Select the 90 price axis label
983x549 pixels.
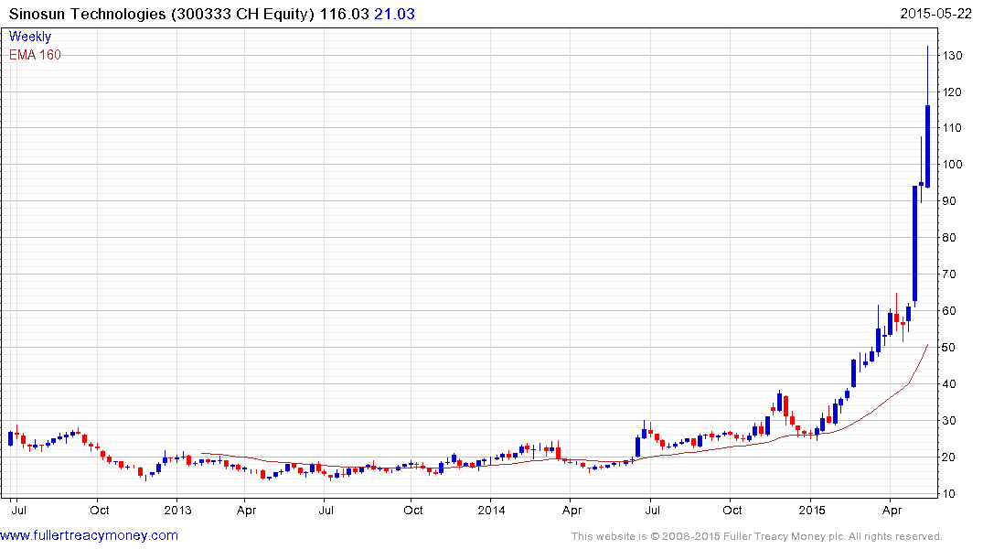pos(949,200)
